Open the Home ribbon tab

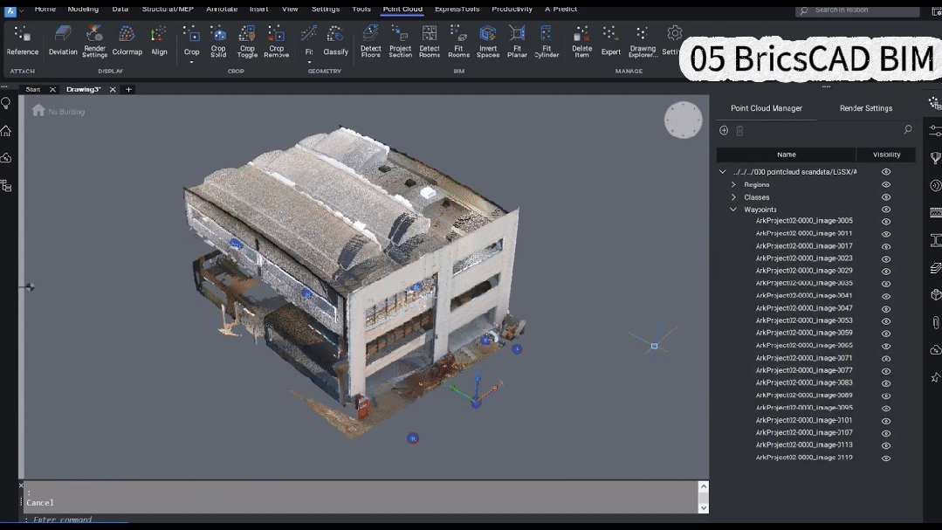45,9
